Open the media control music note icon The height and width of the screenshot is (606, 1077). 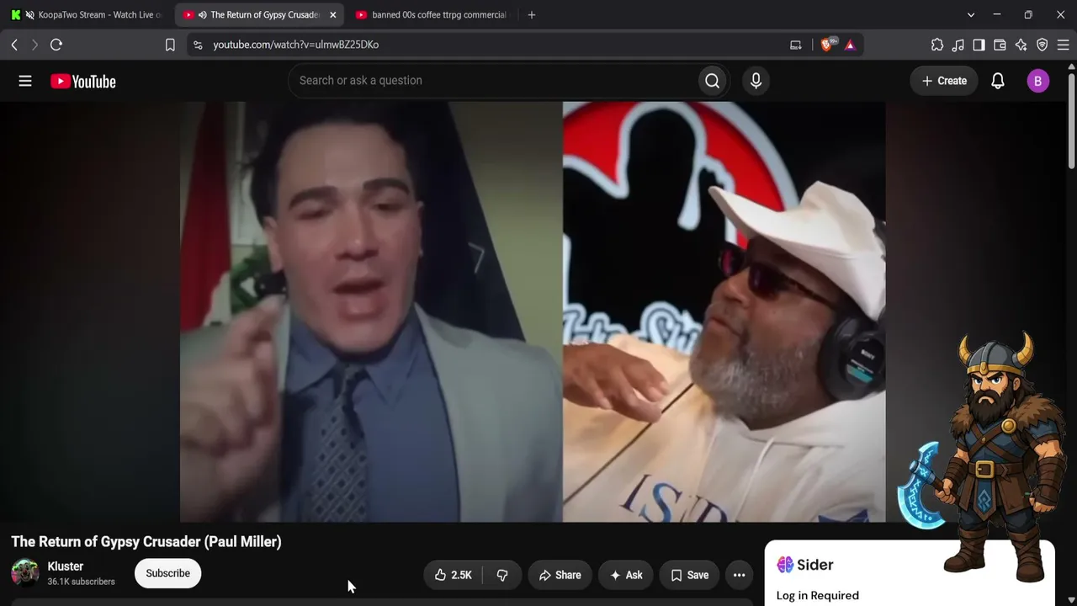point(958,45)
